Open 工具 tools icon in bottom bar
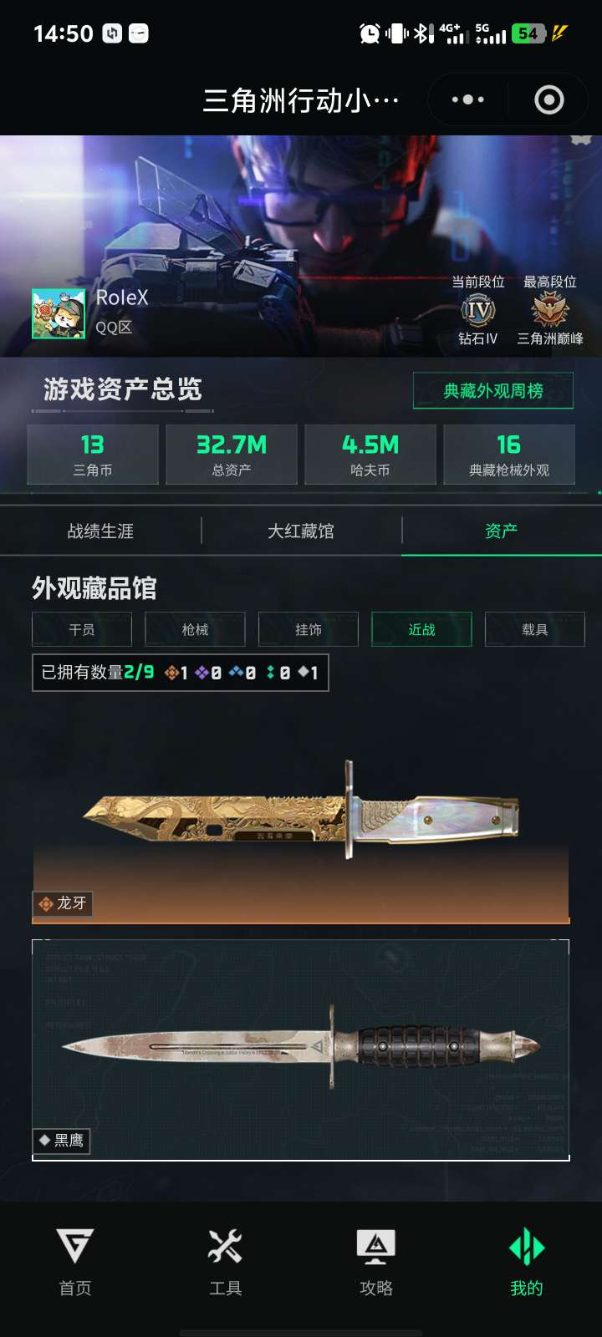The image size is (602, 1337). coord(226,1246)
